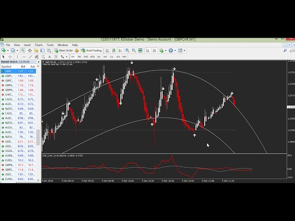
Task: Toggle AutoTrading on or off
Action: pyautogui.click(x=92, y=51)
